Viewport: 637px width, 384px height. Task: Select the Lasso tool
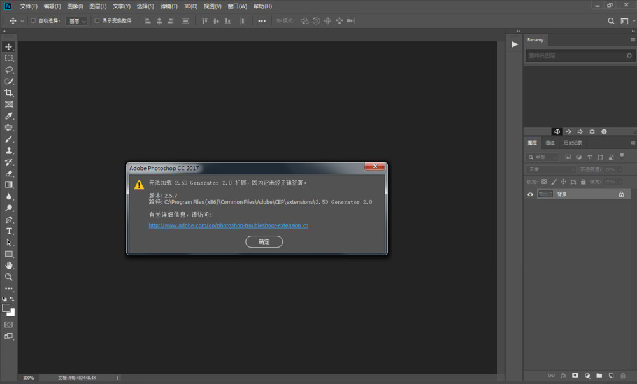(x=9, y=70)
